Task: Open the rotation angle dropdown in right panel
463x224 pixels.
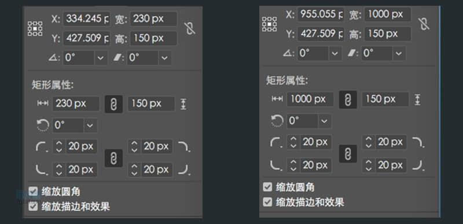Action: point(335,53)
